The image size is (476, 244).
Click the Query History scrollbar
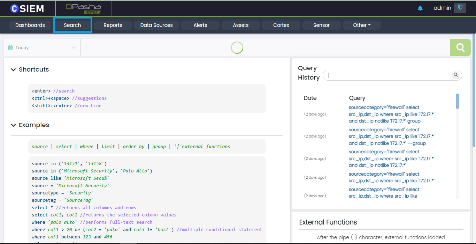pos(457,101)
